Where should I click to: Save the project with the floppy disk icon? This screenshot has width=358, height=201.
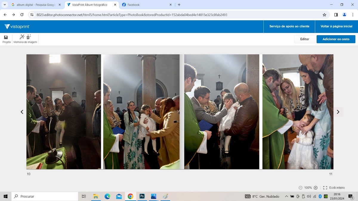click(x=6, y=37)
